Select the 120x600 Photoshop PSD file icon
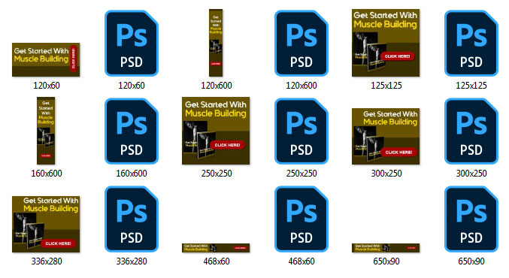This screenshot has height=278, width=509. click(301, 43)
